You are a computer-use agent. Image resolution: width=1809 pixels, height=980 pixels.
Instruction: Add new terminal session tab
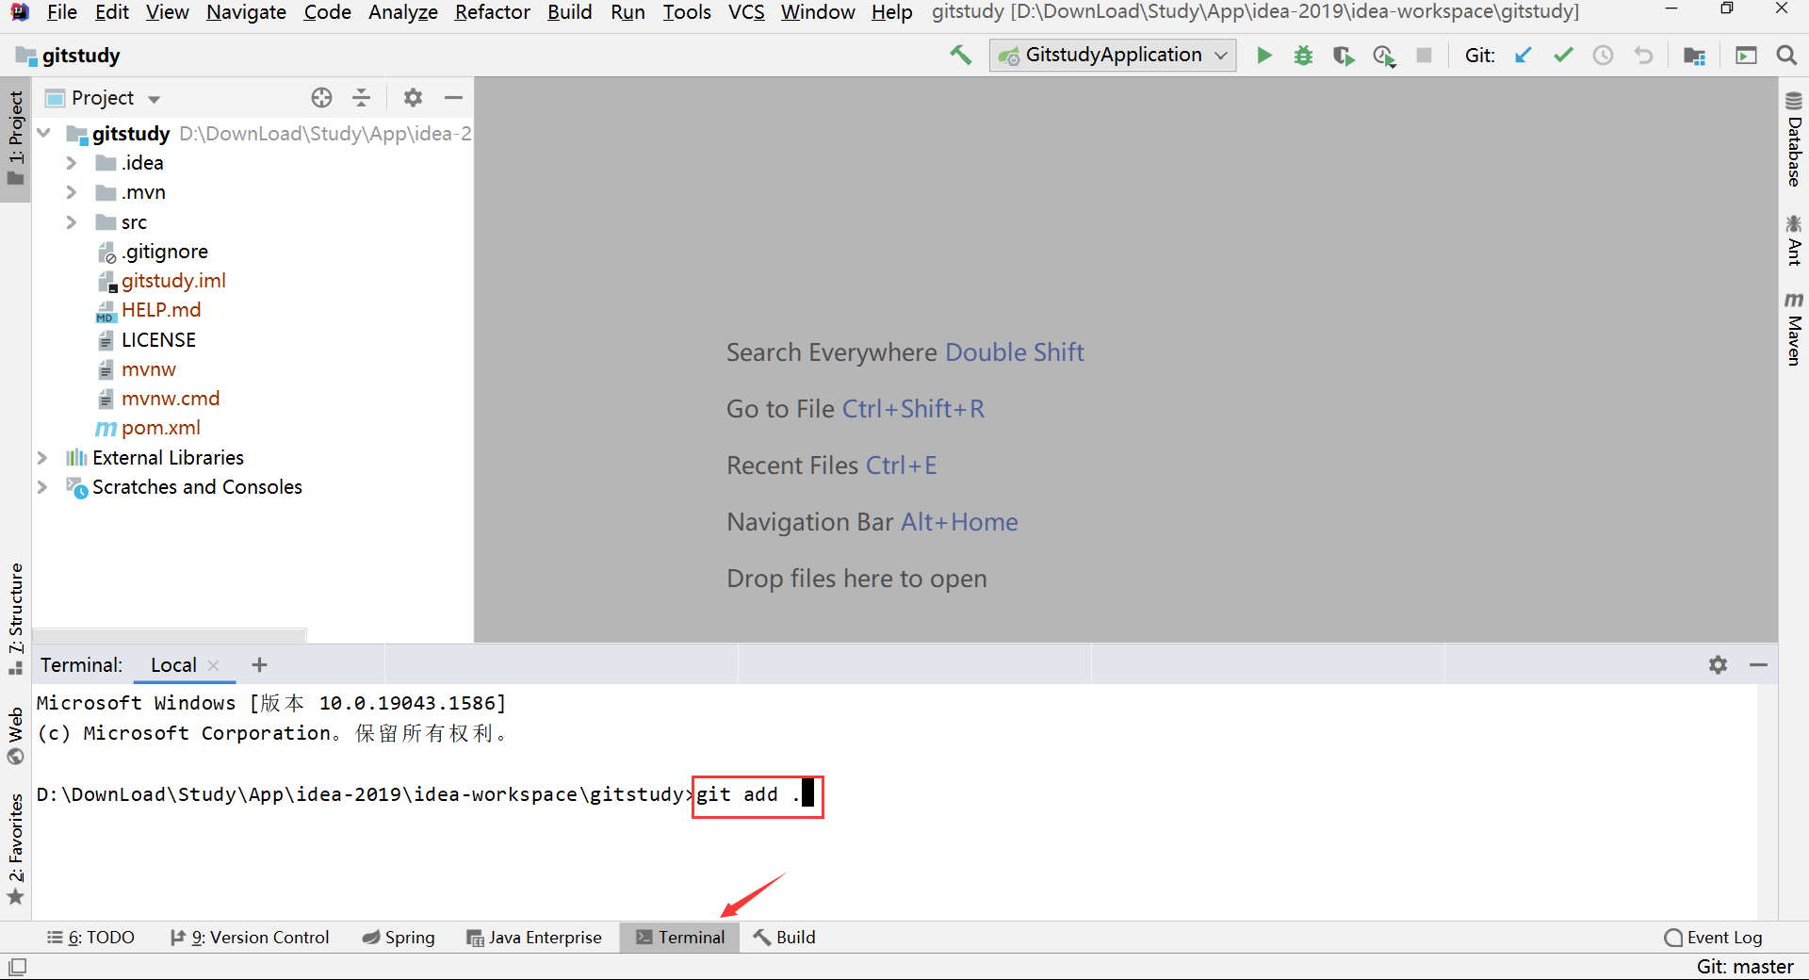point(260,664)
